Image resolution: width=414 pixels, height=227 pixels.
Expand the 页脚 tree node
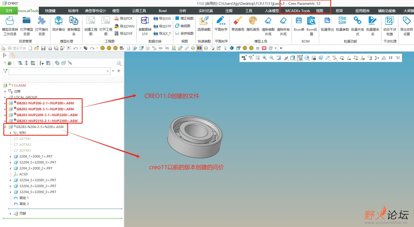(x=11, y=214)
